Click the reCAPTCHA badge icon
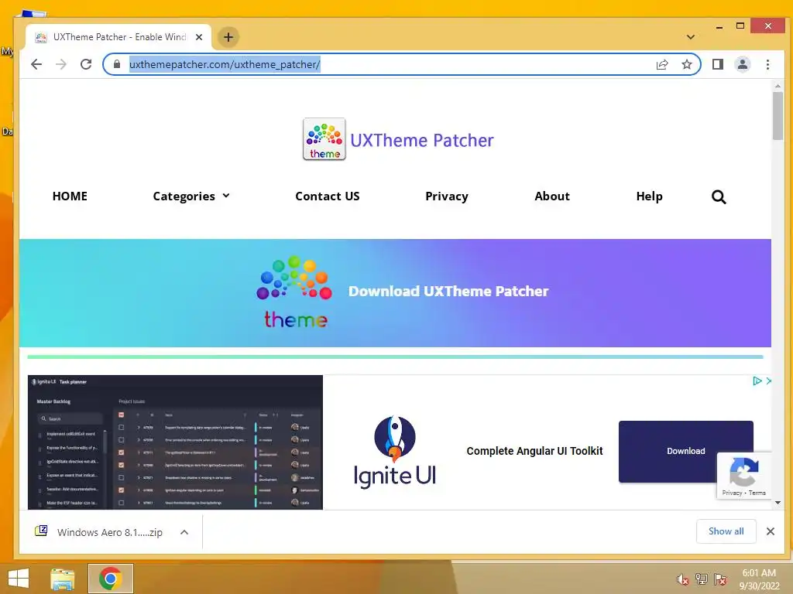793x594 pixels. pos(743,471)
